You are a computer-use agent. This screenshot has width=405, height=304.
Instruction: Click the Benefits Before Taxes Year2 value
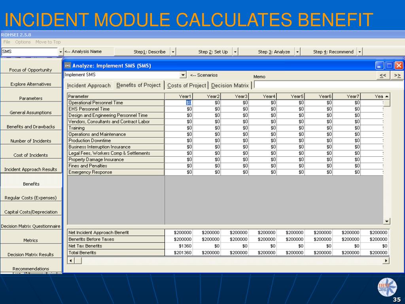click(x=206, y=239)
